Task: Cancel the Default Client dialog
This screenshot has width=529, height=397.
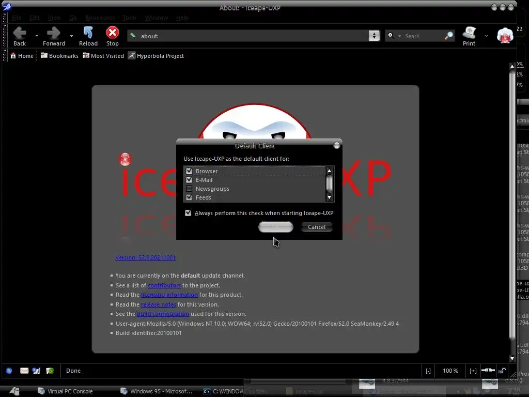Action: coord(317,227)
